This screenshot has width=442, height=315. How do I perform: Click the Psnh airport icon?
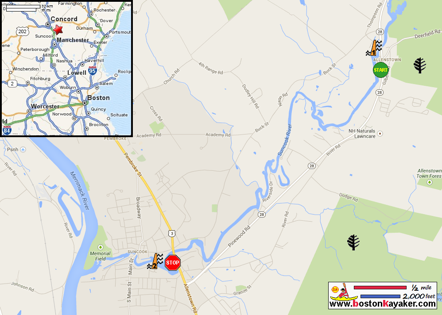tap(23, 150)
